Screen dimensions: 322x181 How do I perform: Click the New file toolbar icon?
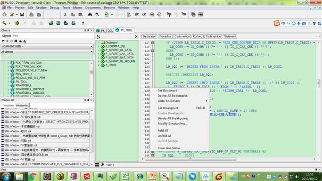tap(4, 15)
